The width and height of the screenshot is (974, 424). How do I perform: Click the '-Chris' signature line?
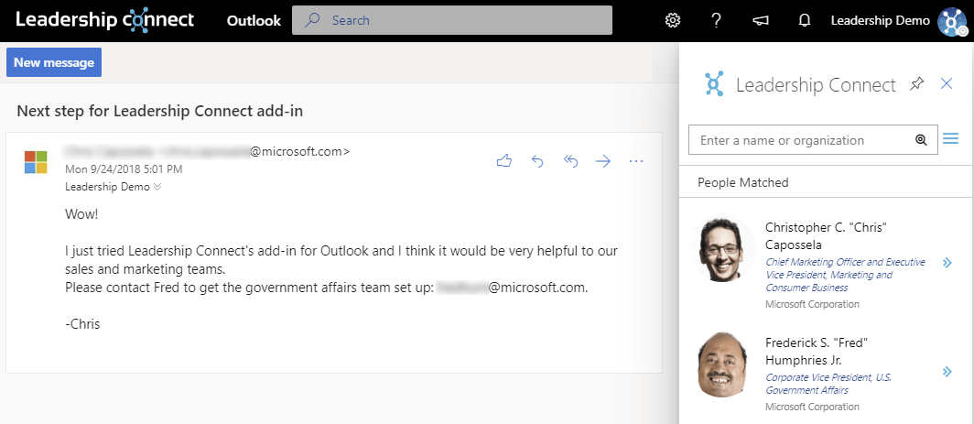click(82, 324)
